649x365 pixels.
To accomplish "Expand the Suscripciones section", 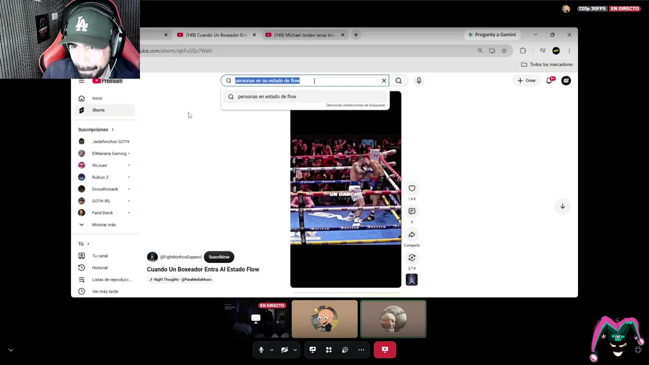I will (x=96, y=129).
